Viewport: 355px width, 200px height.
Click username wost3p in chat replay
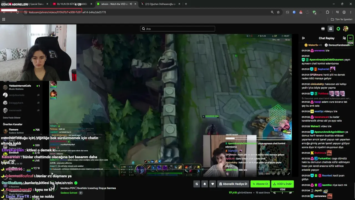click(319, 111)
